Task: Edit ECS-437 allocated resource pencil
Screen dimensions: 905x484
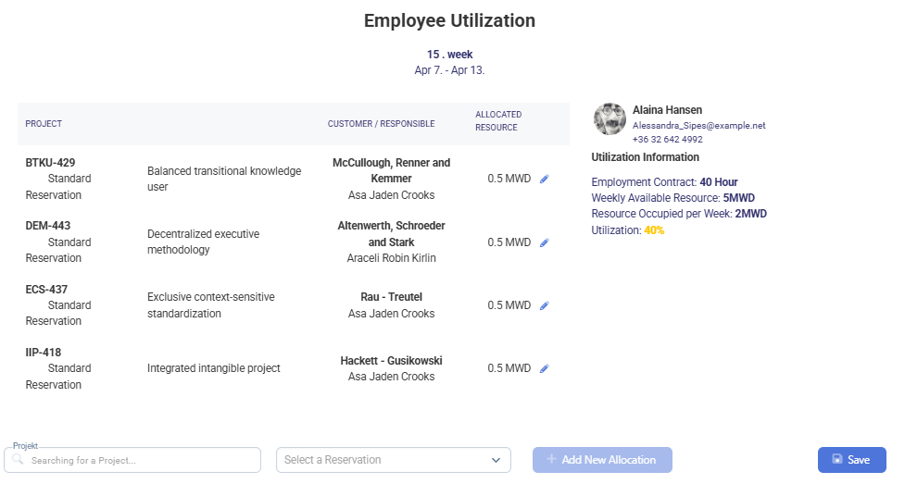Action: point(545,305)
